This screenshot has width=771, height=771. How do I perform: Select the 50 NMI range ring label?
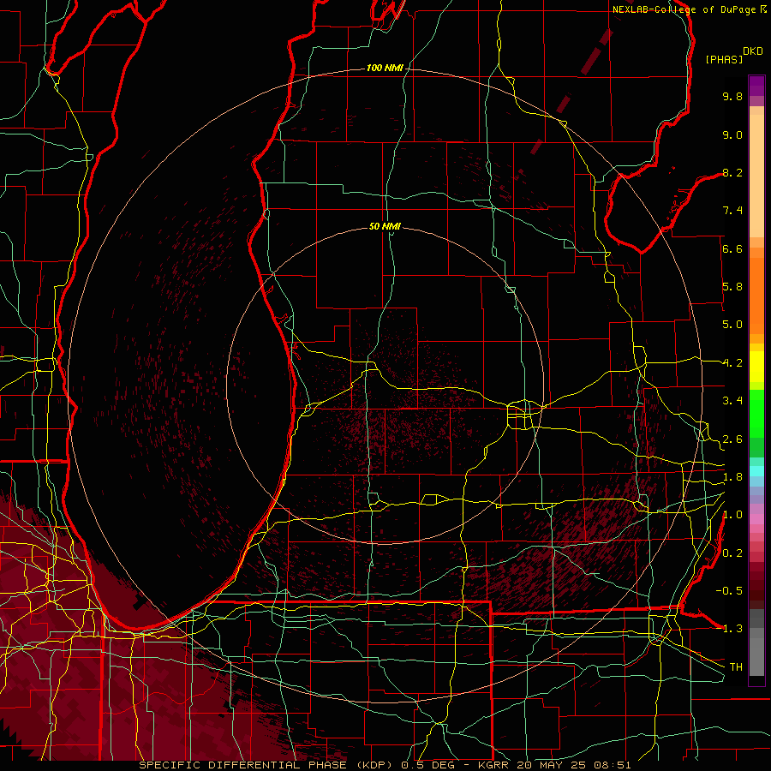click(x=385, y=226)
